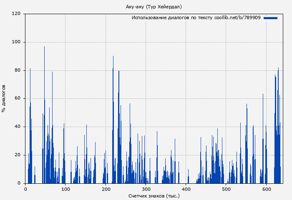
Task: Click the legend text 'Использование диалогов по тексту'
Action: click(x=172, y=18)
